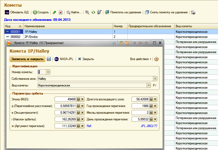The height and width of the screenshot is (150, 218).
Task: Clear the Номер кометы field
Action: 48,72
